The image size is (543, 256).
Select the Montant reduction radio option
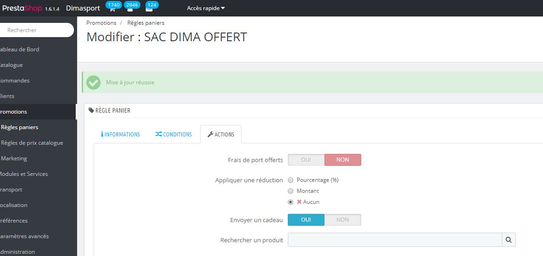click(x=291, y=191)
